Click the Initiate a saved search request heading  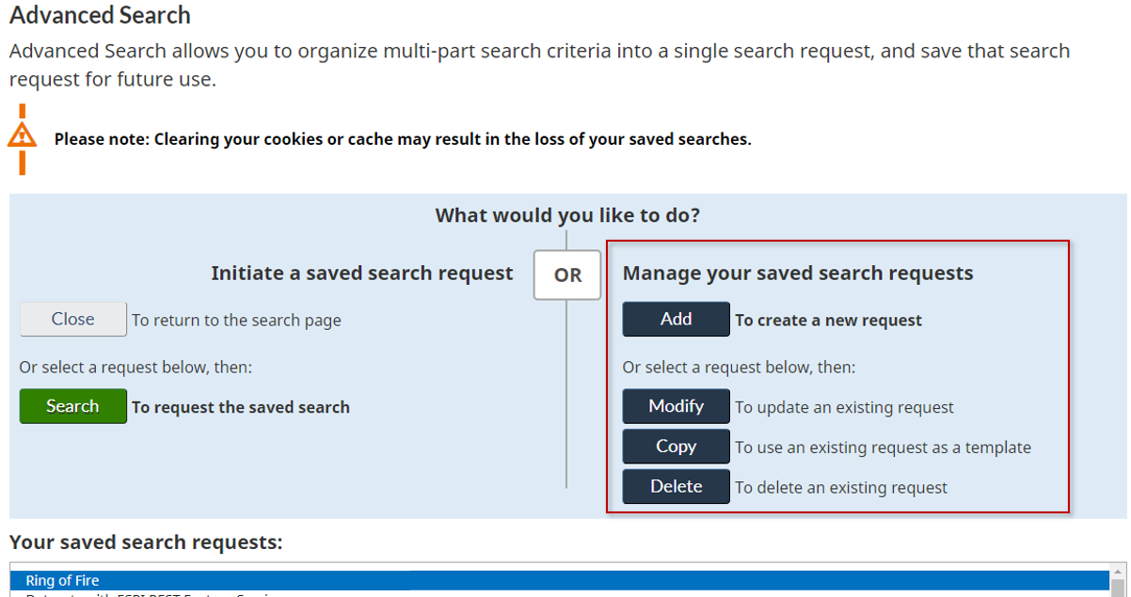pyautogui.click(x=361, y=273)
